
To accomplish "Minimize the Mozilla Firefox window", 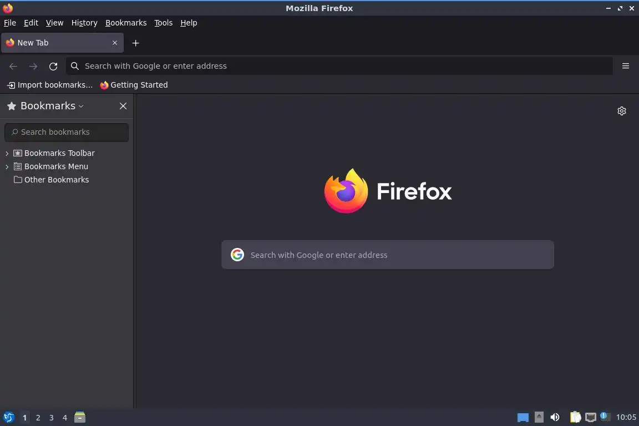I will [x=608, y=8].
